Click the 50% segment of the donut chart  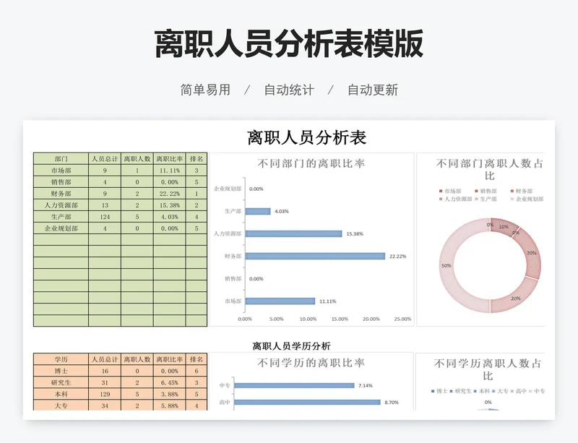pos(447,265)
